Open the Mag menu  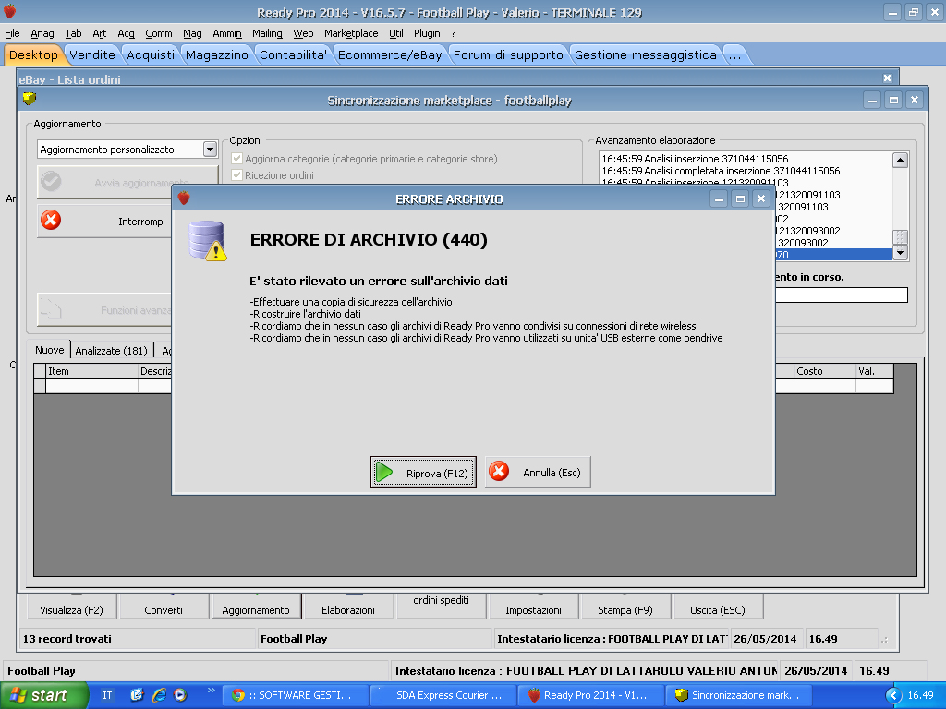tap(192, 33)
